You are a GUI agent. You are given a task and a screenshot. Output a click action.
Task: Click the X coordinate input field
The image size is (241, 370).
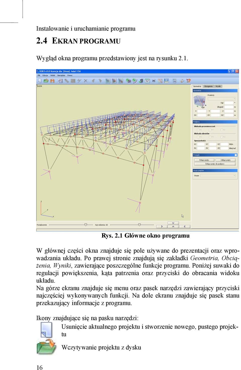pos(202,111)
